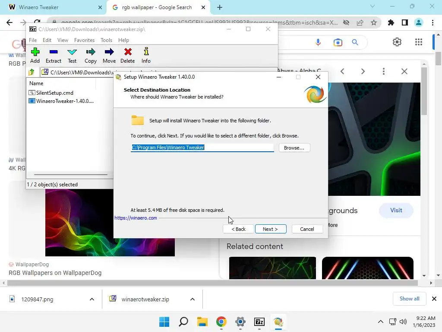The width and height of the screenshot is (442, 332).
Task: Open more options in image preview panel
Action: tap(384, 71)
